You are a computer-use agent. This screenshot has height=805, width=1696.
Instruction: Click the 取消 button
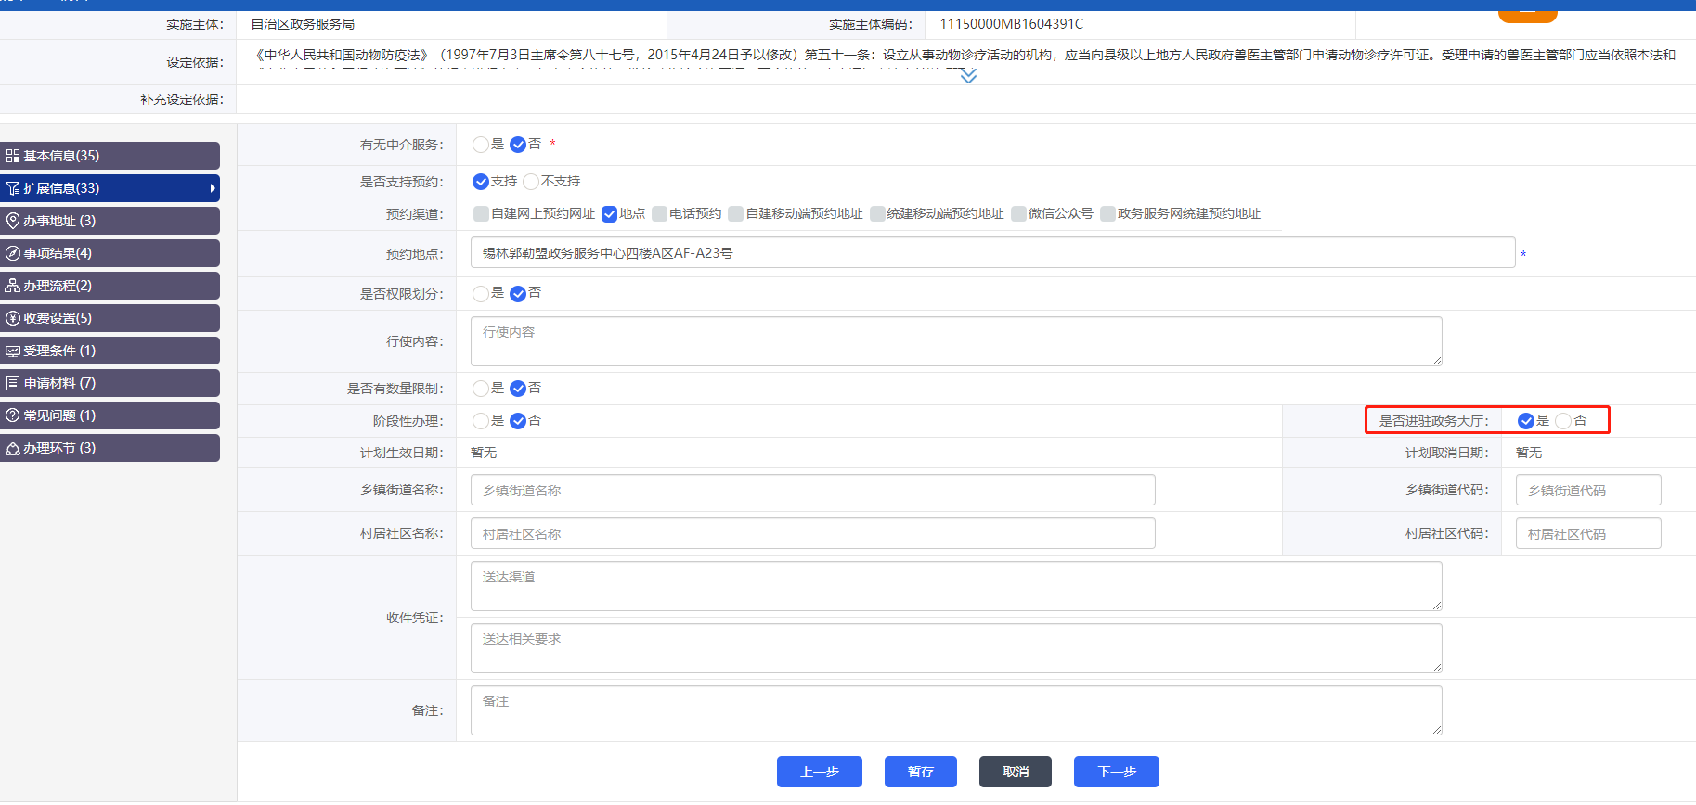[x=1015, y=772]
